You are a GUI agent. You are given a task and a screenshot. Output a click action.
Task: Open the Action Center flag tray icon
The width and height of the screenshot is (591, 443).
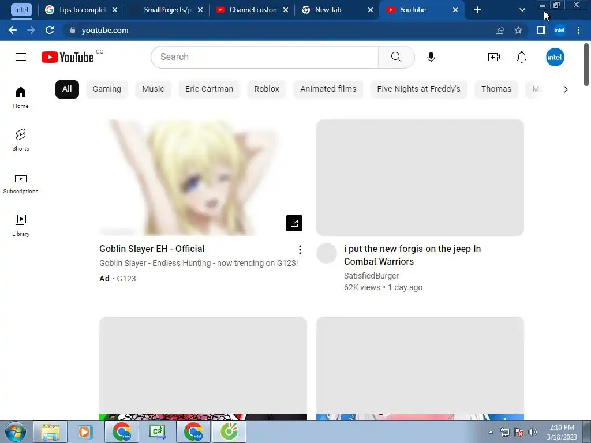tap(519, 432)
